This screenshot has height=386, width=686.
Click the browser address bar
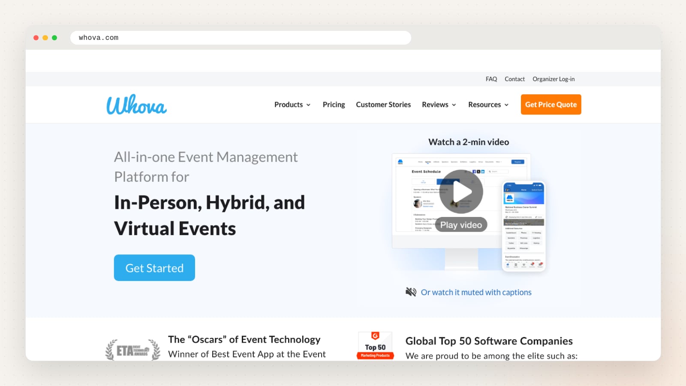pos(241,38)
